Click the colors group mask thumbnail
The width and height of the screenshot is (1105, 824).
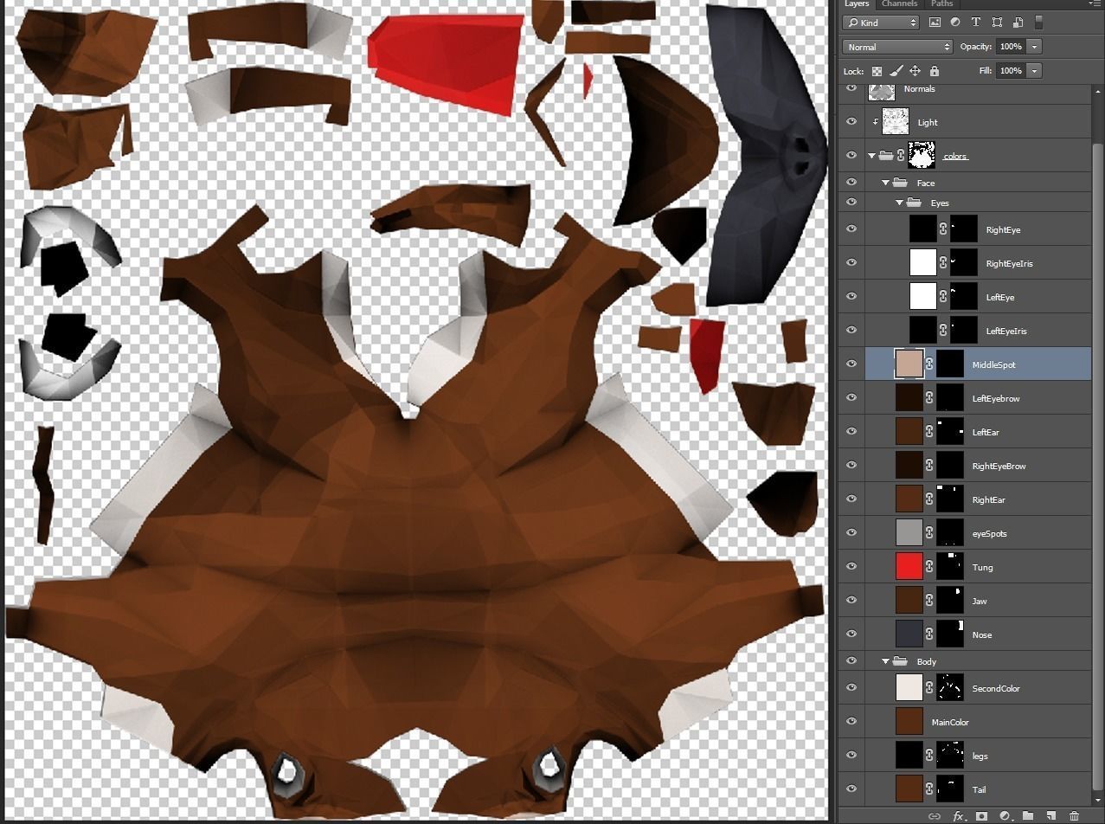[922, 156]
